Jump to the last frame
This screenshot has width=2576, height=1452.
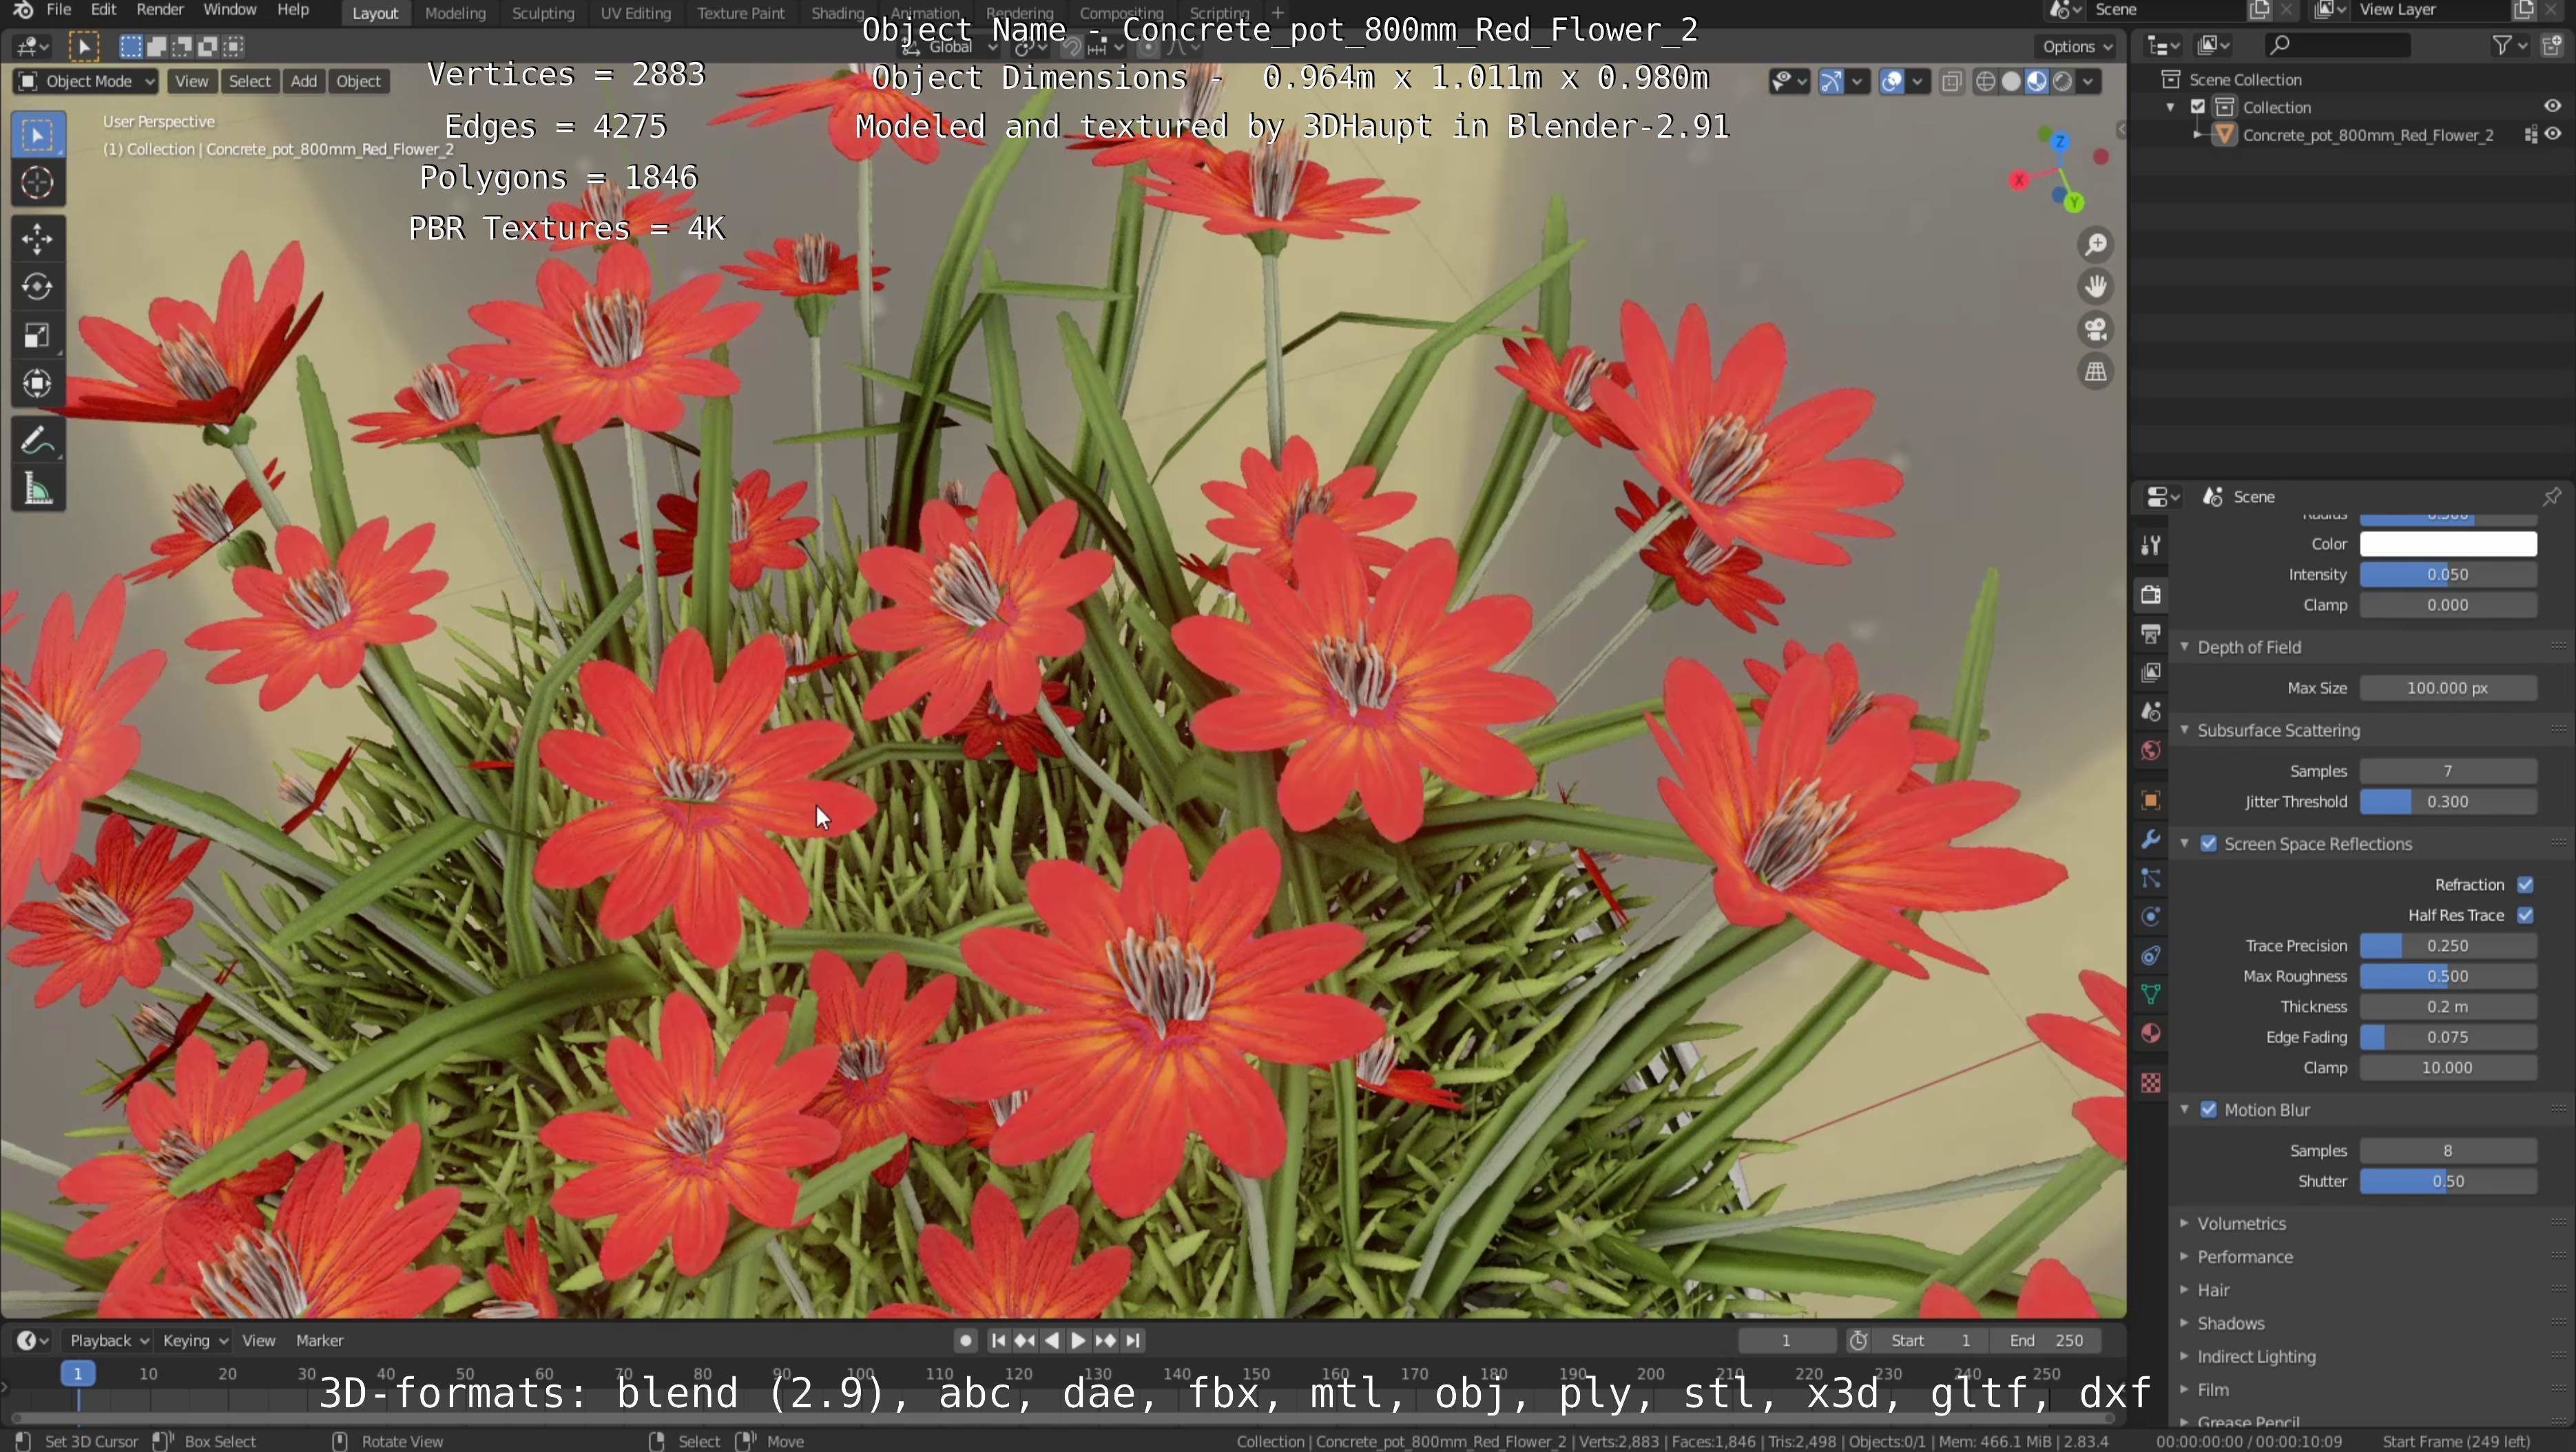[1133, 1340]
